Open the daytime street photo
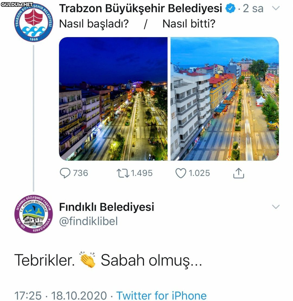The height and width of the screenshot is (301, 293). (225, 99)
